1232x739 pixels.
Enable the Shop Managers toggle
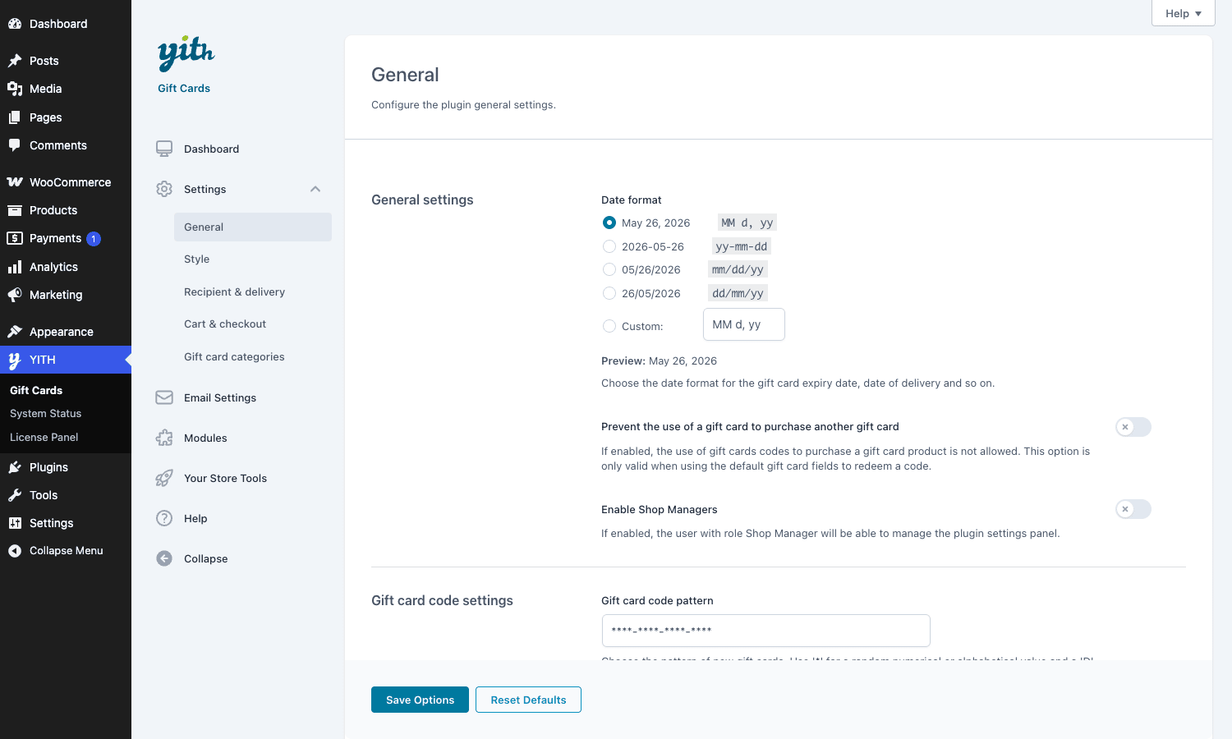point(1133,509)
